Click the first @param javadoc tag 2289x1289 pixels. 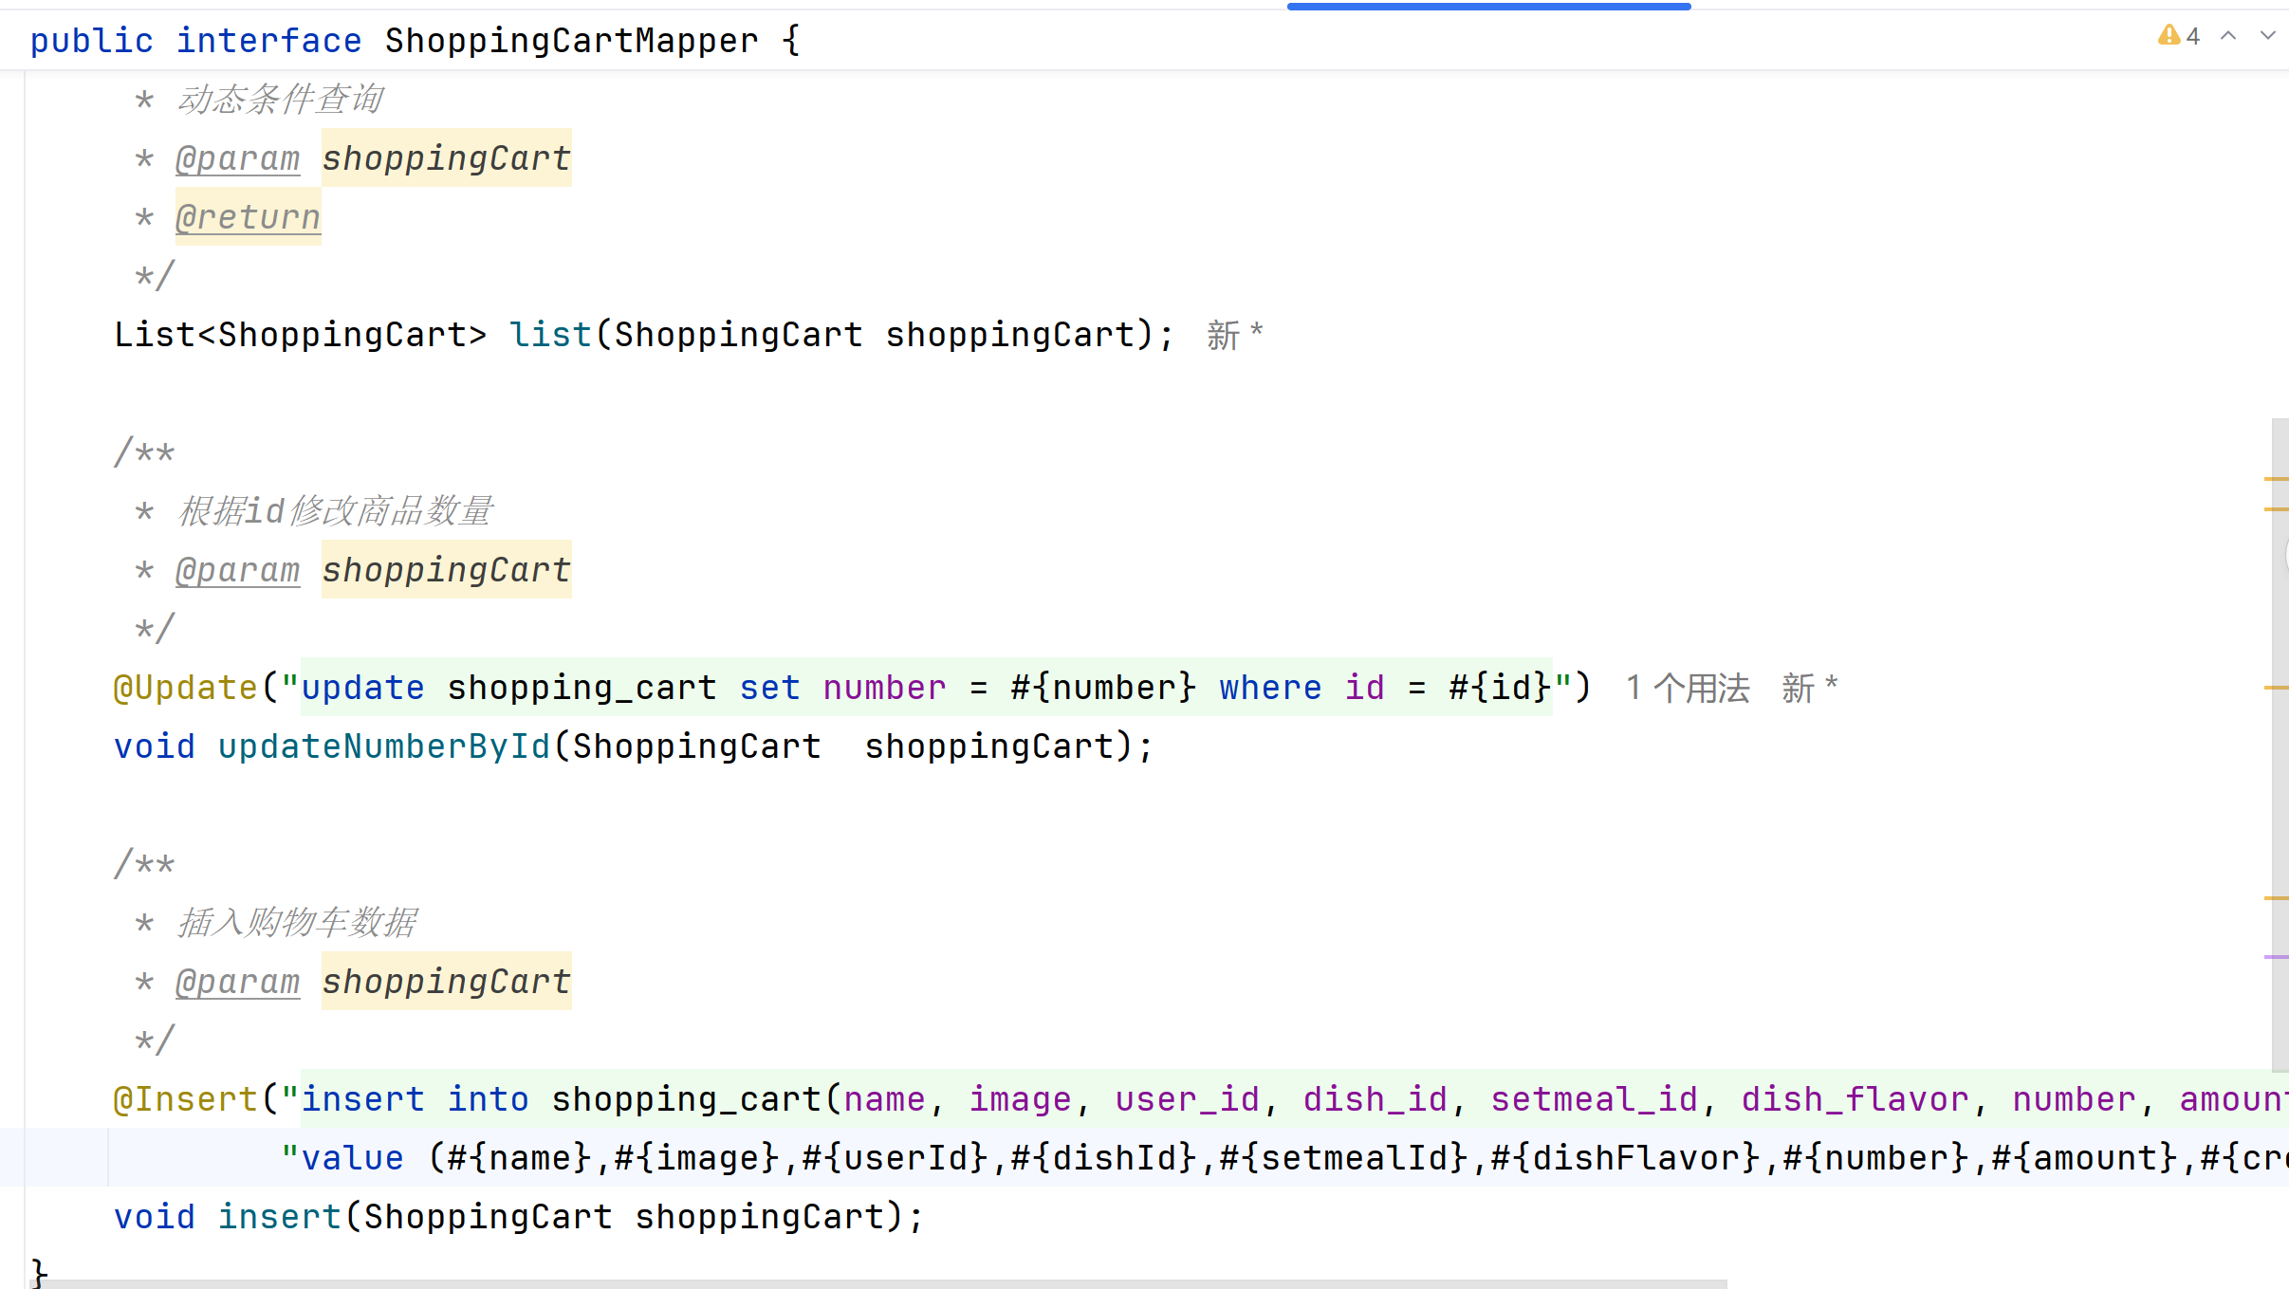coord(237,158)
